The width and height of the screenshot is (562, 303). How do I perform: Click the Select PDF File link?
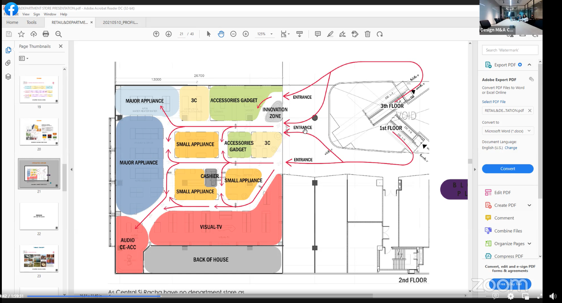493,102
